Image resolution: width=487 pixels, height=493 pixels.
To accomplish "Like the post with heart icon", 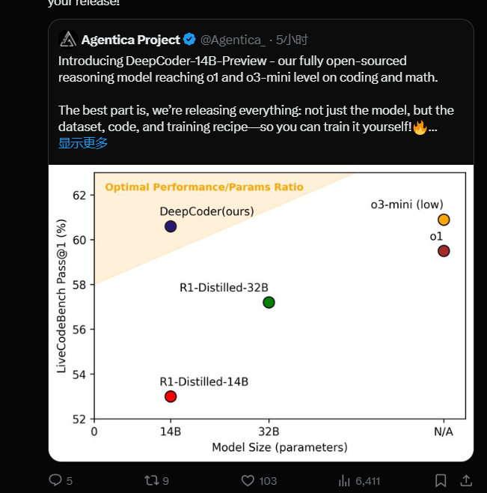I will pyautogui.click(x=248, y=480).
